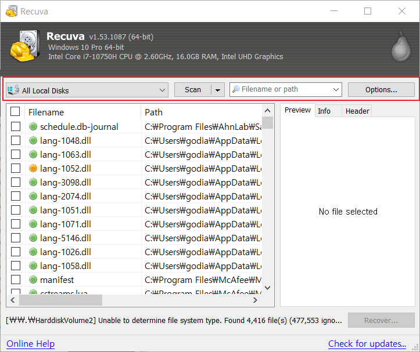Click the horizontal scrollbar right arrow
Image resolution: width=420 pixels, height=352 pixels.
[255, 300]
